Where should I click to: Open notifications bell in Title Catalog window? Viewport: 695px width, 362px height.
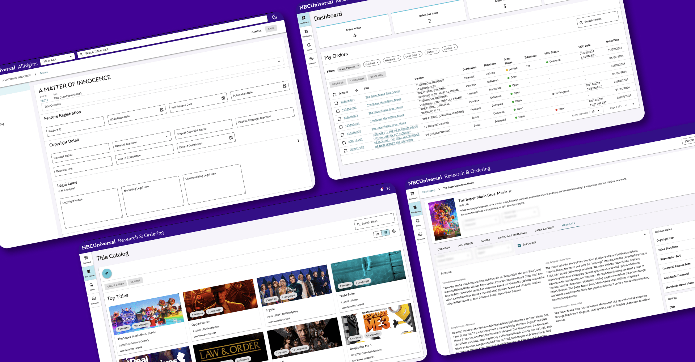(x=382, y=189)
